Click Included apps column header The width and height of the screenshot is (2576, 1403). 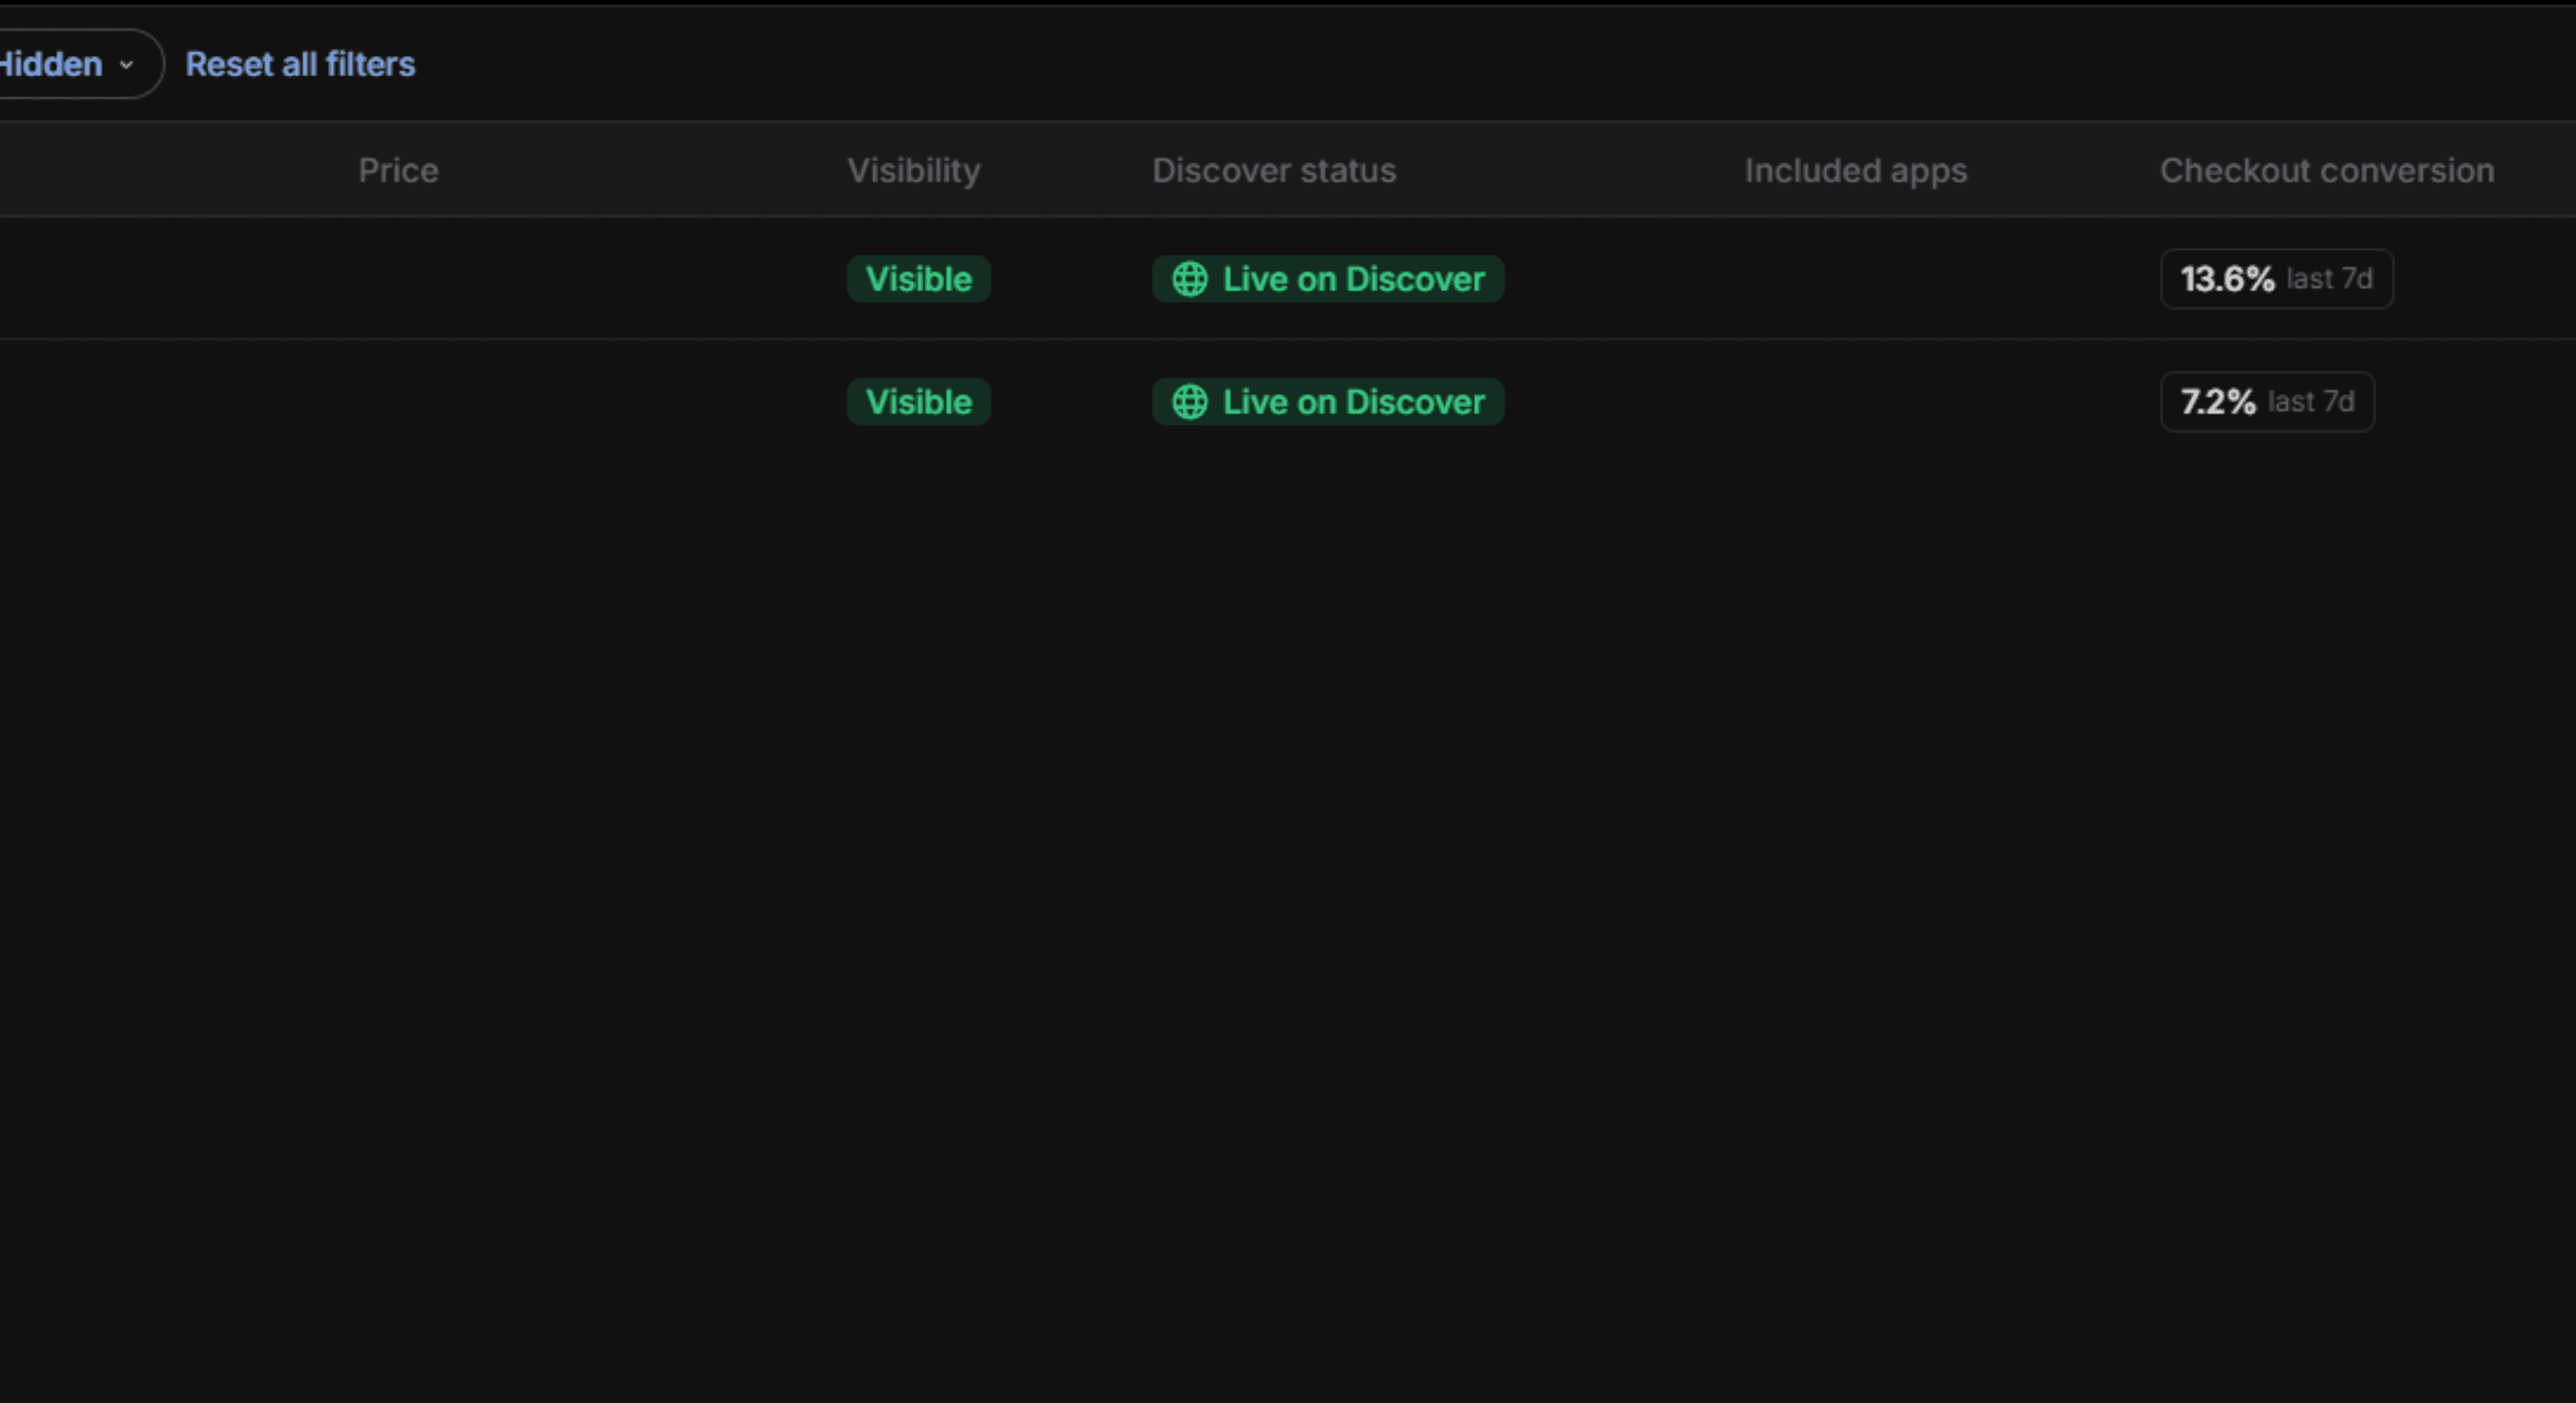click(1855, 170)
